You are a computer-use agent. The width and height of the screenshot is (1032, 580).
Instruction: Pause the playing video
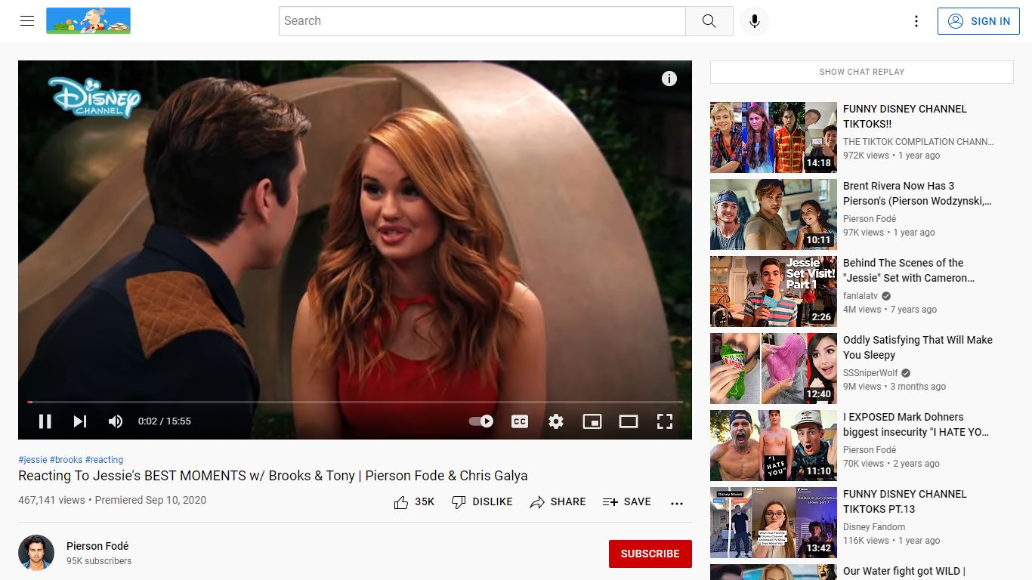(45, 421)
